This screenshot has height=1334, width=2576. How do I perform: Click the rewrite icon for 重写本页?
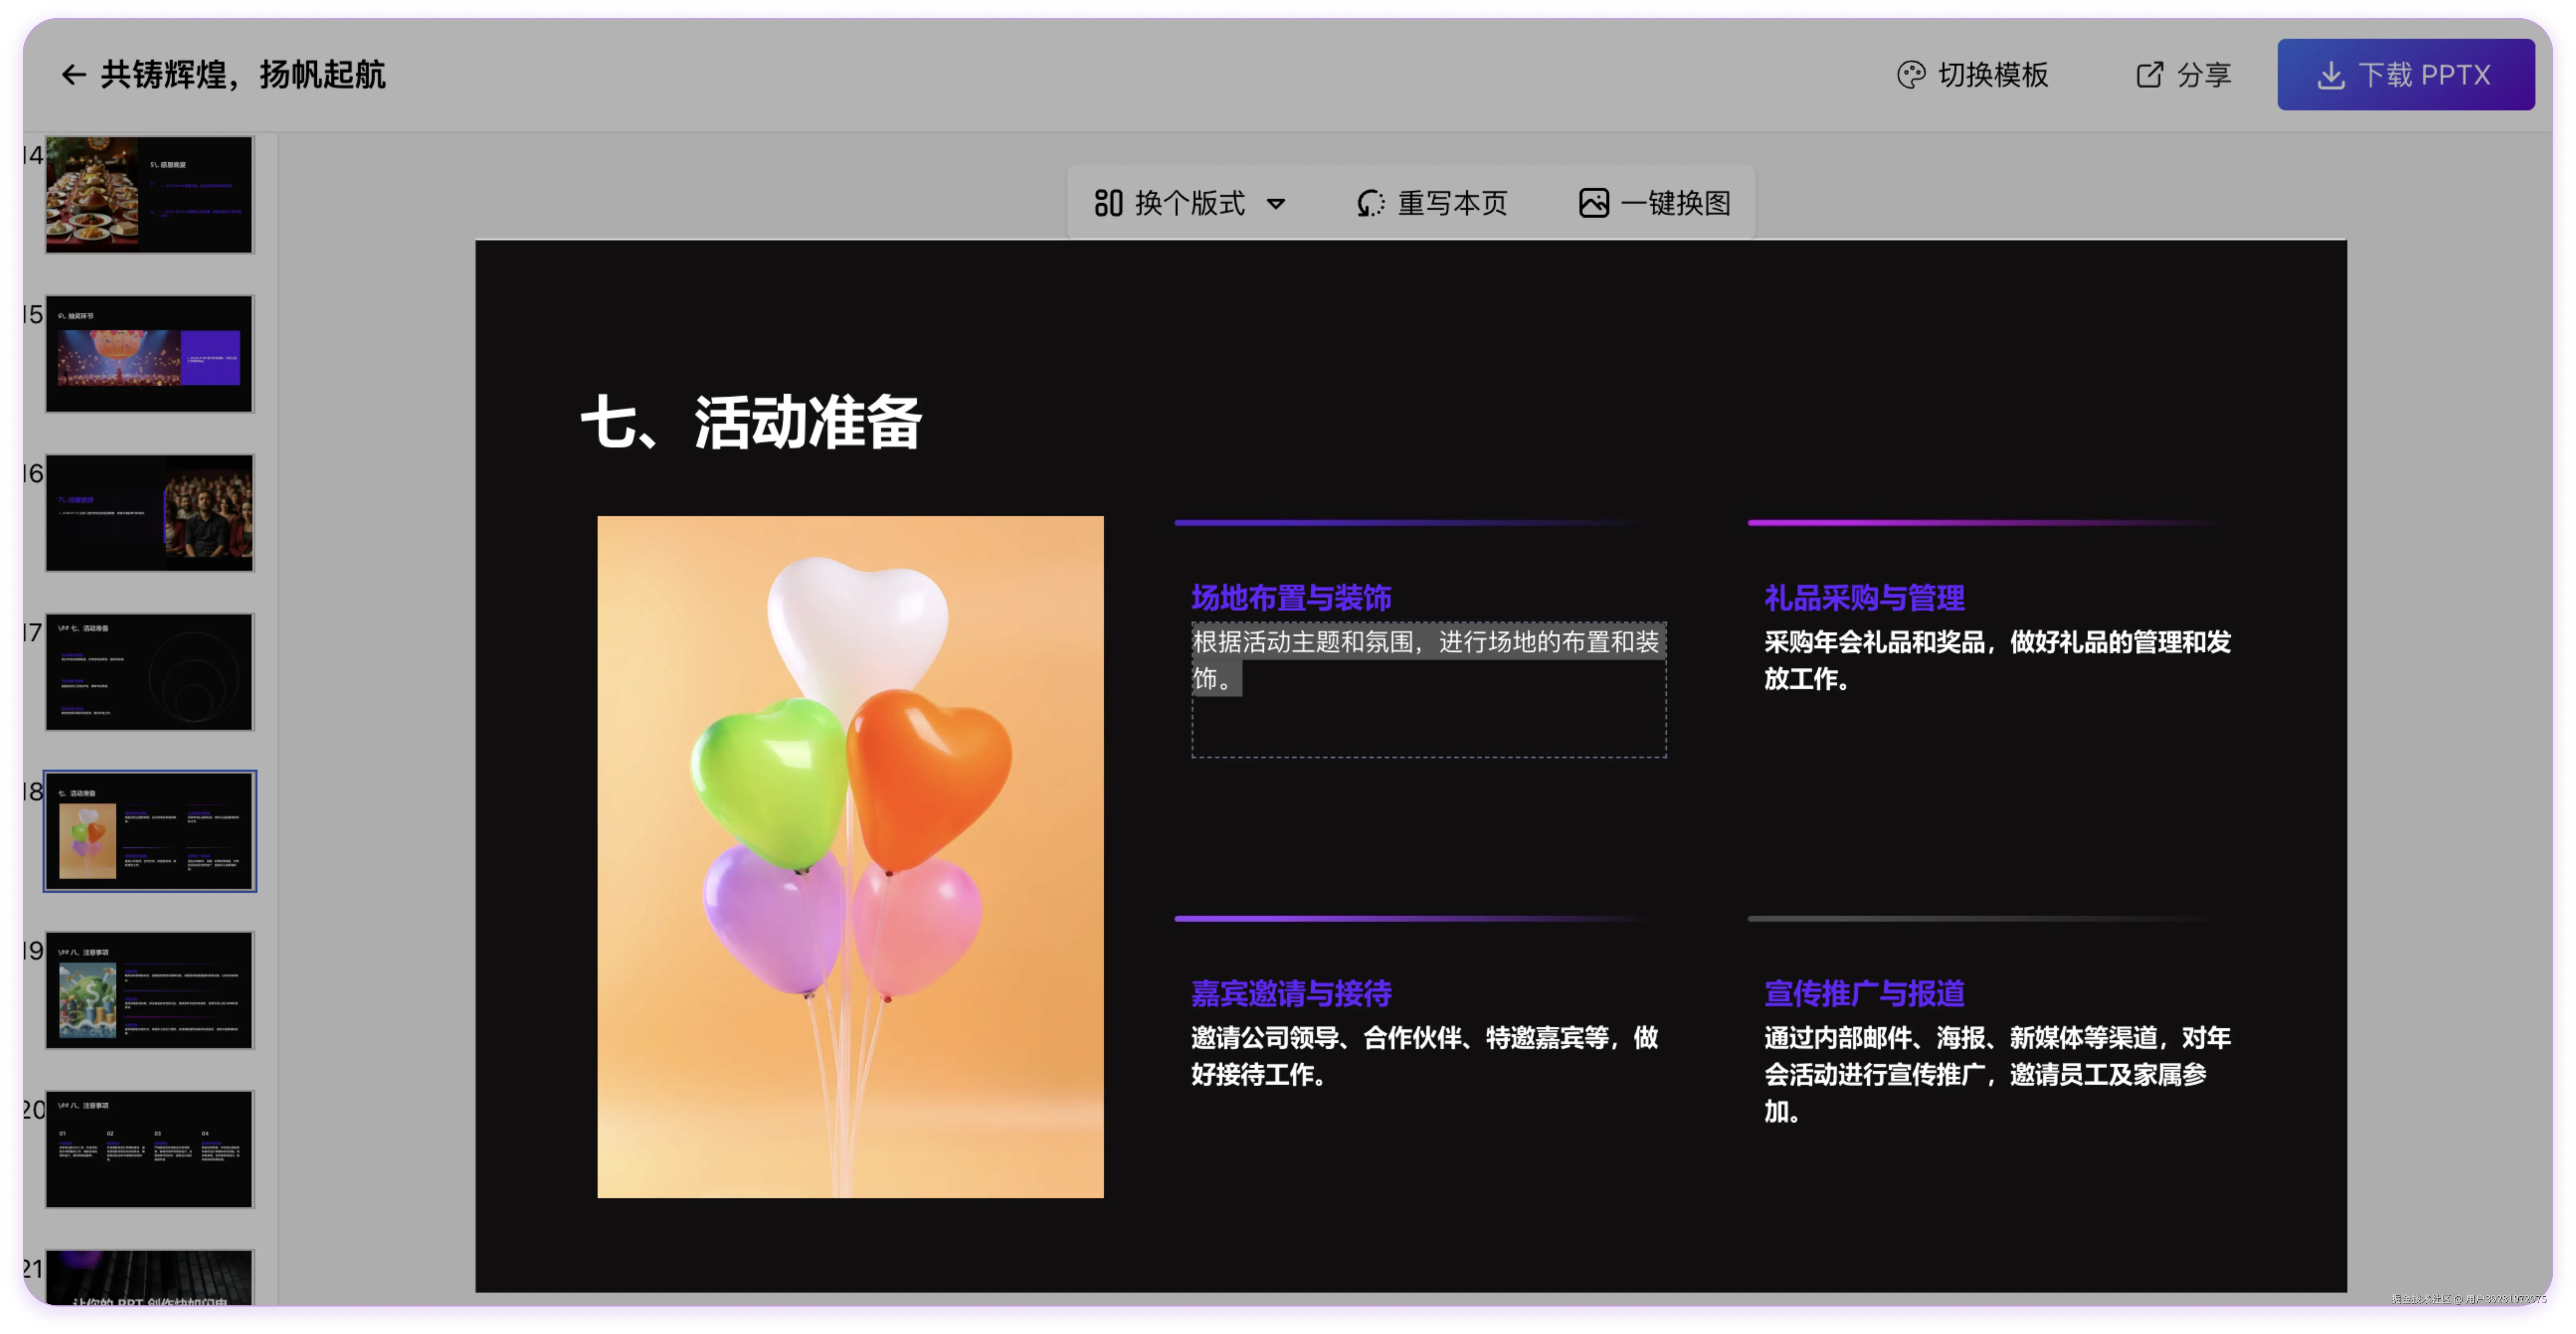pos(1370,203)
